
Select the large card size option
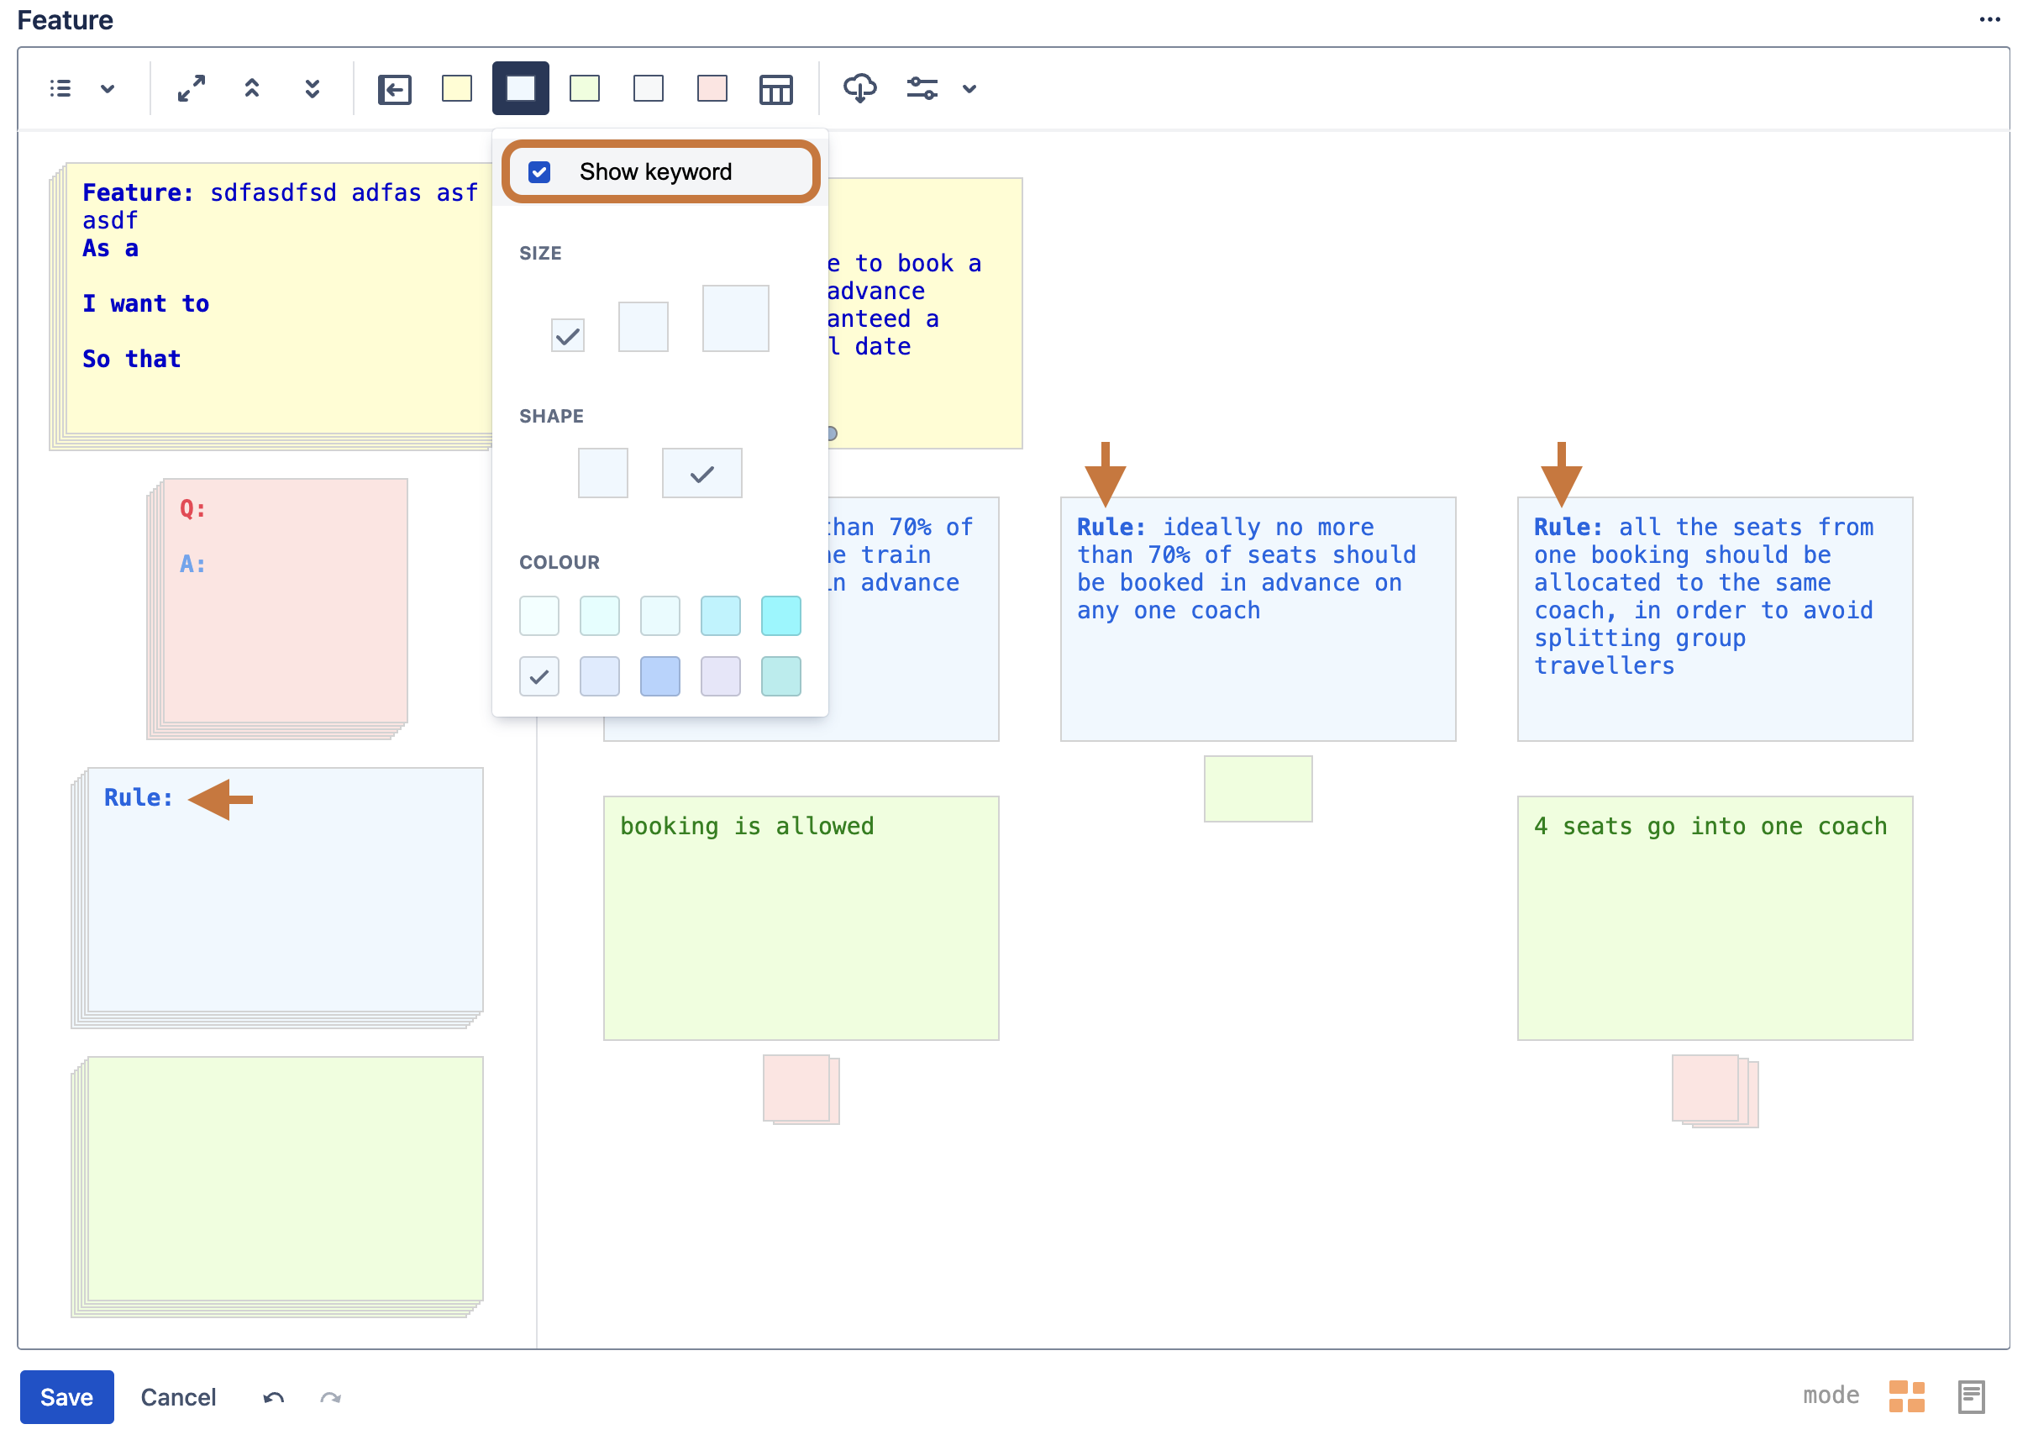735,318
